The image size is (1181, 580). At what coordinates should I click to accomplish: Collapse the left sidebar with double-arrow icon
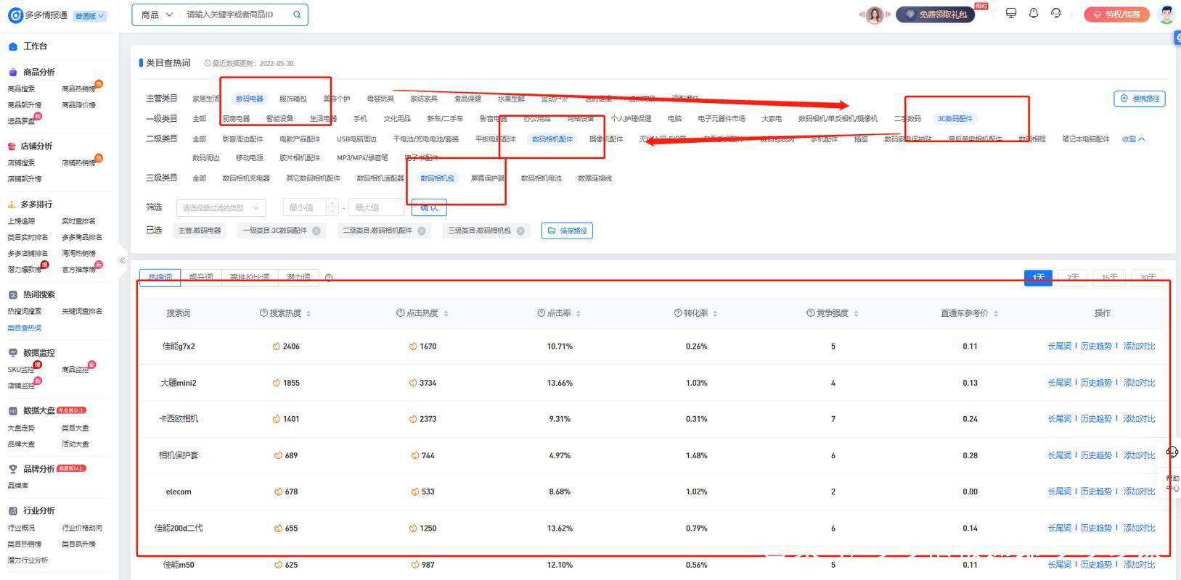pyautogui.click(x=122, y=260)
